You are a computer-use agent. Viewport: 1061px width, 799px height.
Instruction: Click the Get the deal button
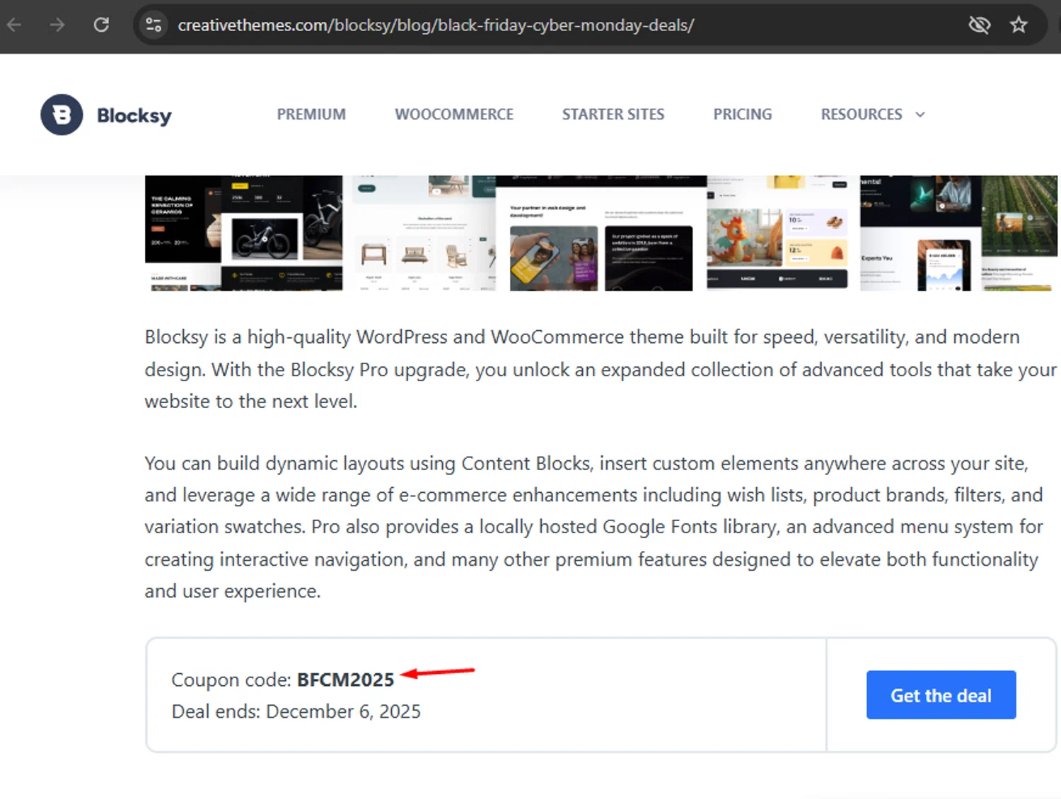(x=941, y=695)
